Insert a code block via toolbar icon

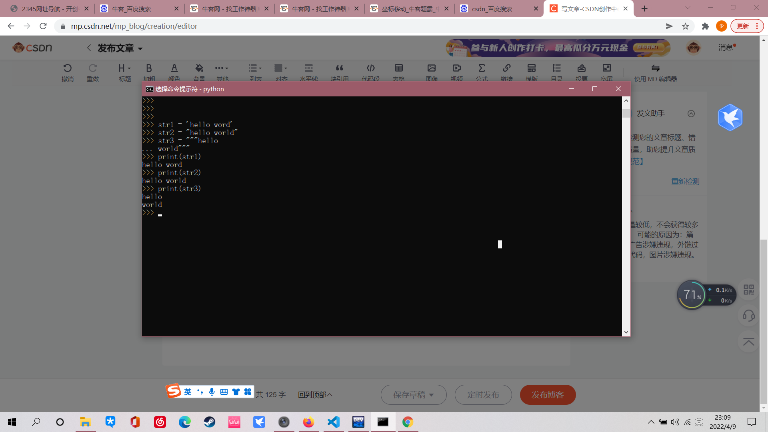[x=370, y=68]
